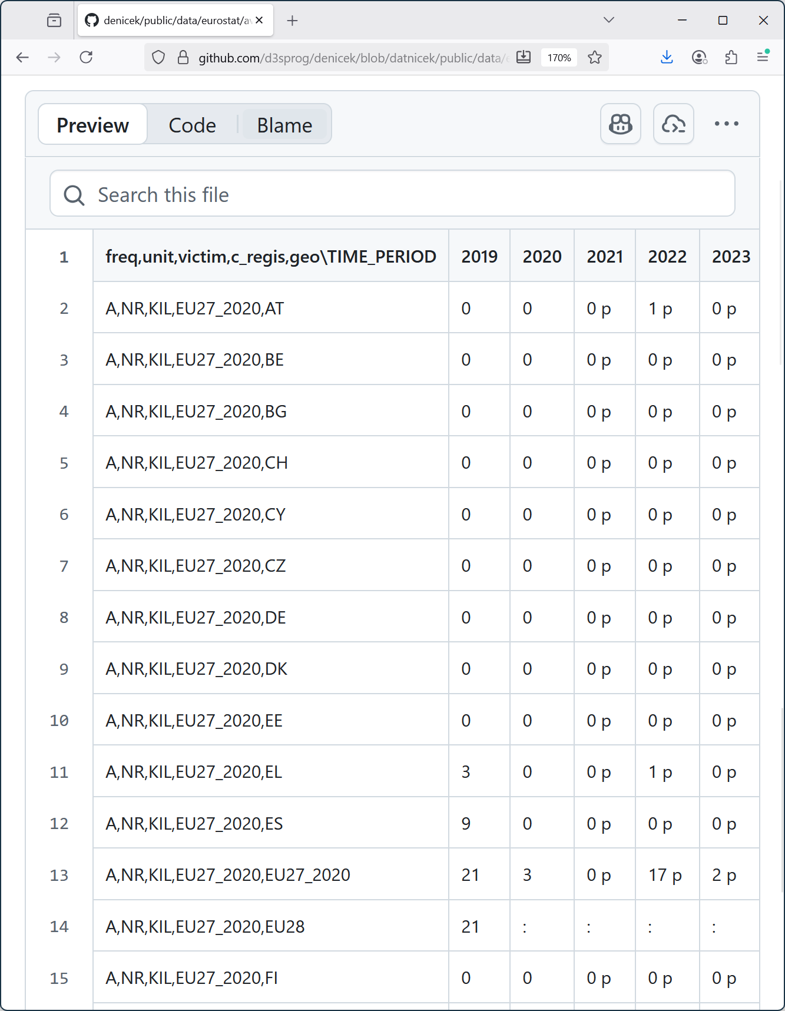Screen dimensions: 785x1011
Task: Bookmark this page with the star icon
Action: (x=595, y=57)
